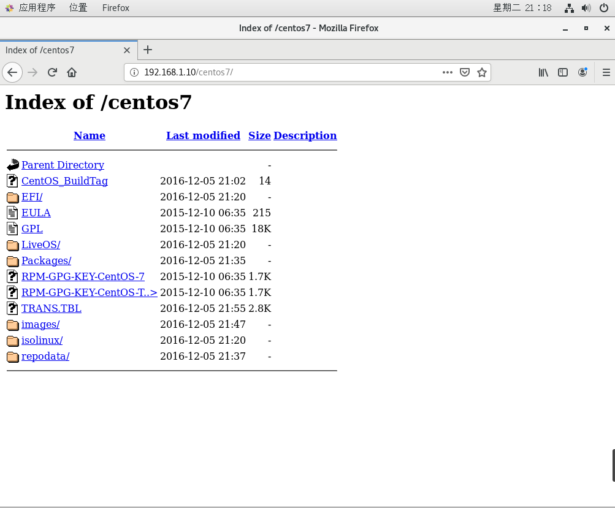Open a new tab with plus button

[148, 50]
